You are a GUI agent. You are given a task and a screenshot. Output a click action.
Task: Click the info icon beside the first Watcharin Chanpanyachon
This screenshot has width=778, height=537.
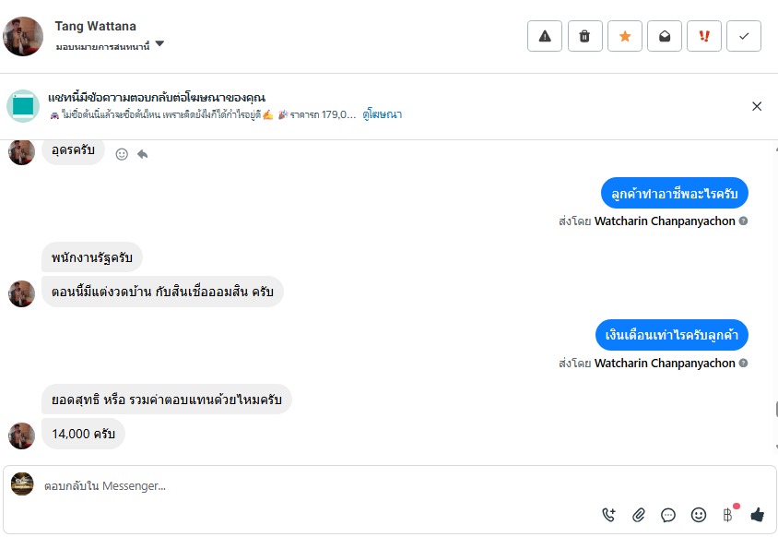pyautogui.click(x=743, y=221)
